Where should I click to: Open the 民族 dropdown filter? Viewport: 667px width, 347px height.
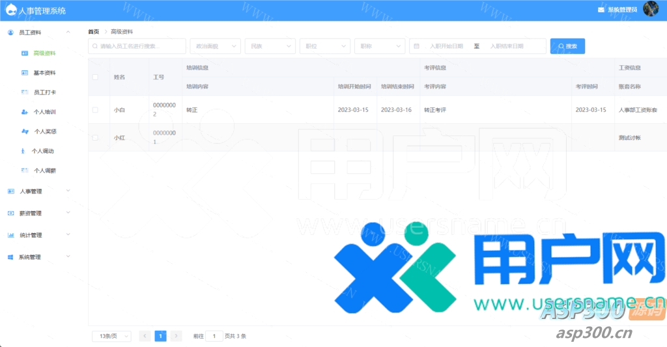coord(269,46)
